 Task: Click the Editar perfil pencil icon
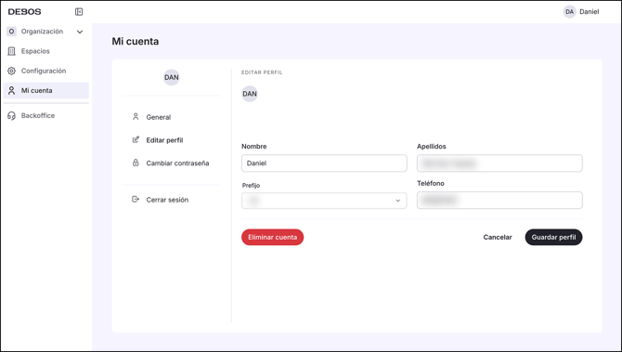[136, 139]
